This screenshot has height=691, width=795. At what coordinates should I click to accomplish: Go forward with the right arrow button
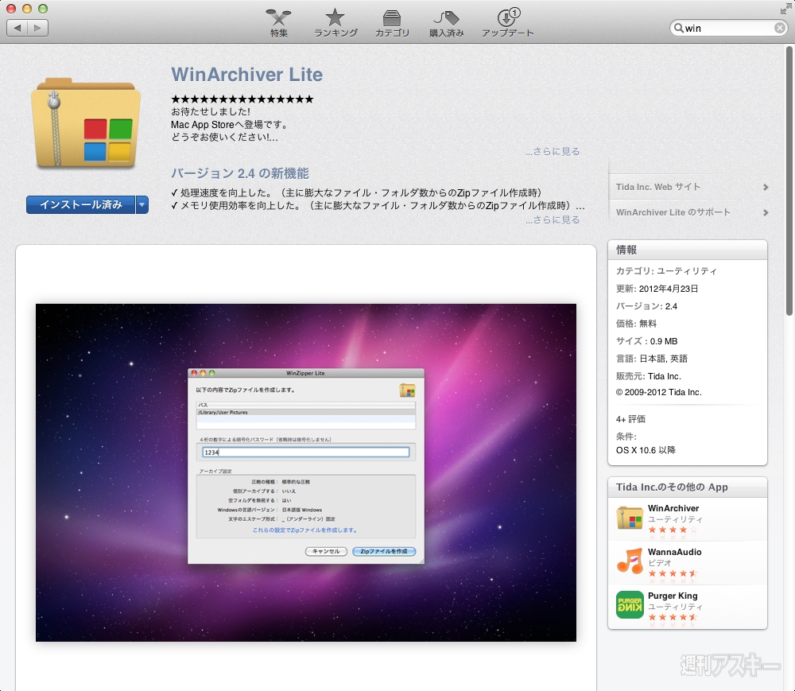coord(38,27)
